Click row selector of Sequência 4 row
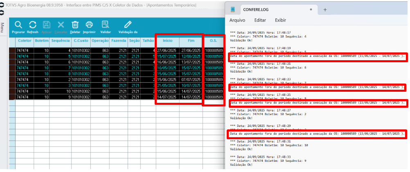This screenshot has height=172, width=410. (12, 50)
